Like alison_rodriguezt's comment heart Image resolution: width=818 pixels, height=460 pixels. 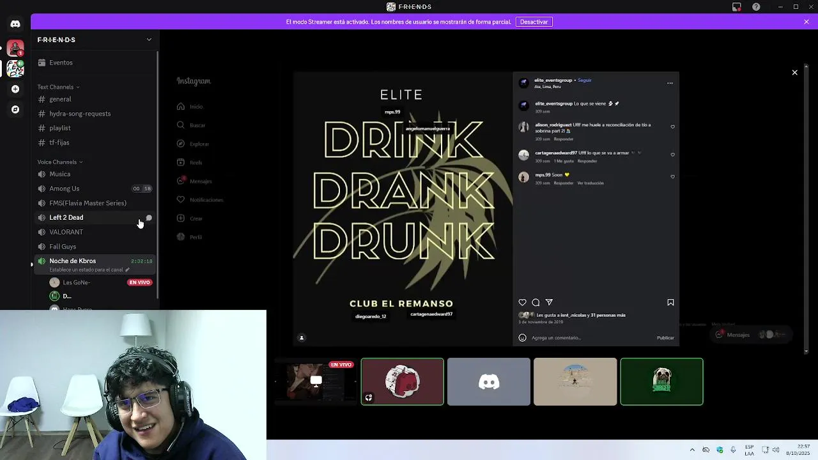point(672,126)
